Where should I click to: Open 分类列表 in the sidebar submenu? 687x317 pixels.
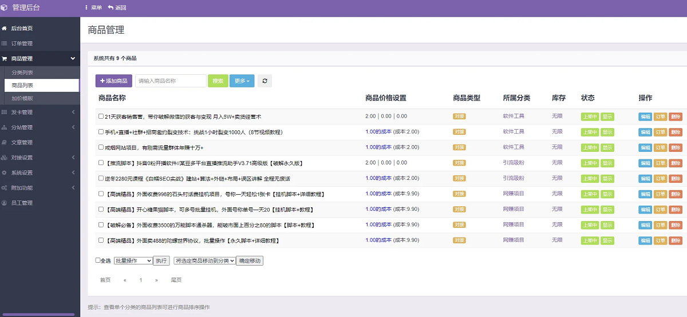(22, 73)
